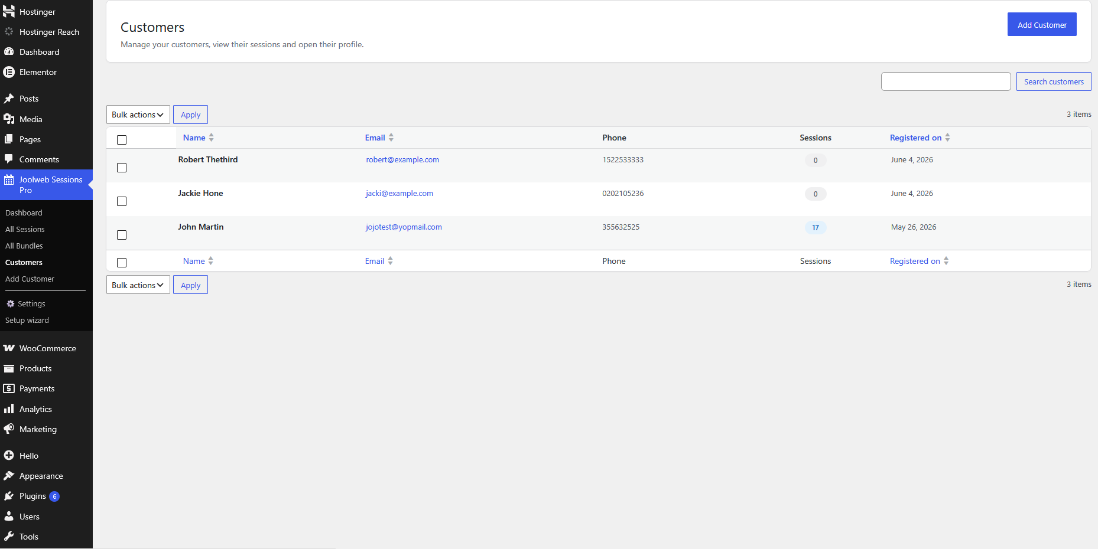1098x549 pixels.
Task: Click the Pages icon
Action: [9, 139]
